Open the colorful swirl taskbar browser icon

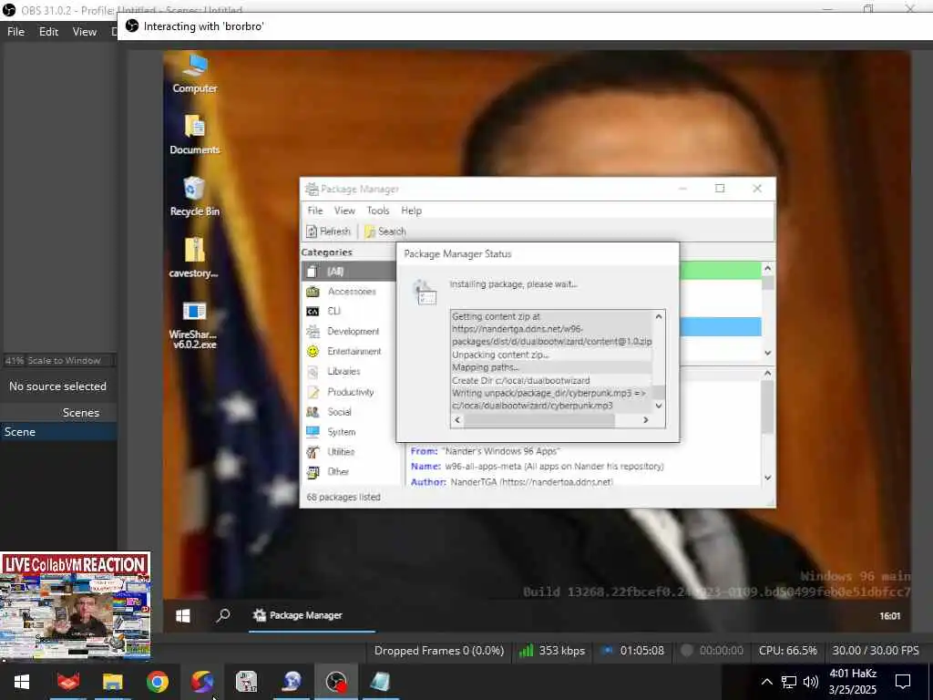click(202, 682)
